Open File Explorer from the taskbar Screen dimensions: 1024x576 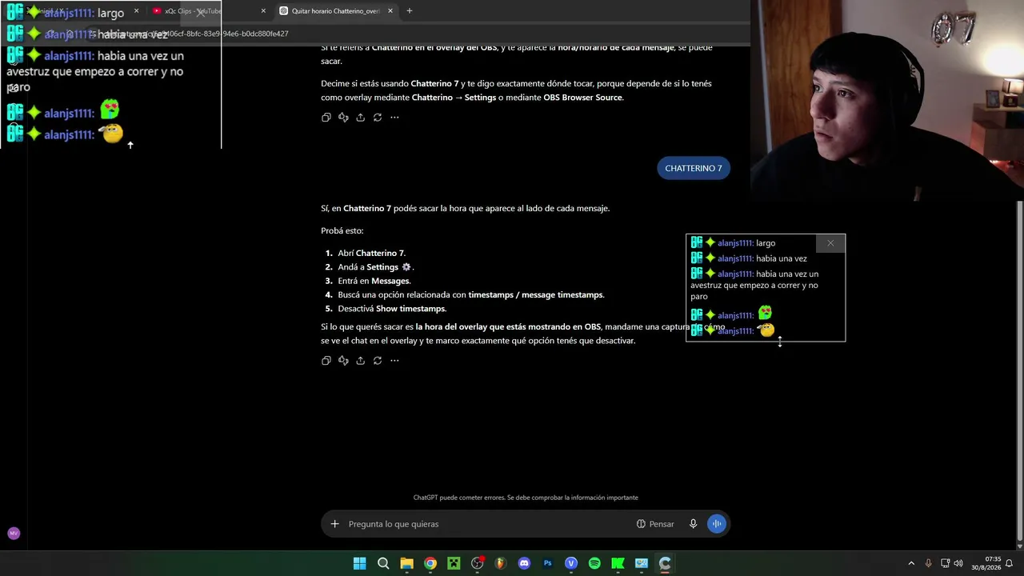point(406,563)
